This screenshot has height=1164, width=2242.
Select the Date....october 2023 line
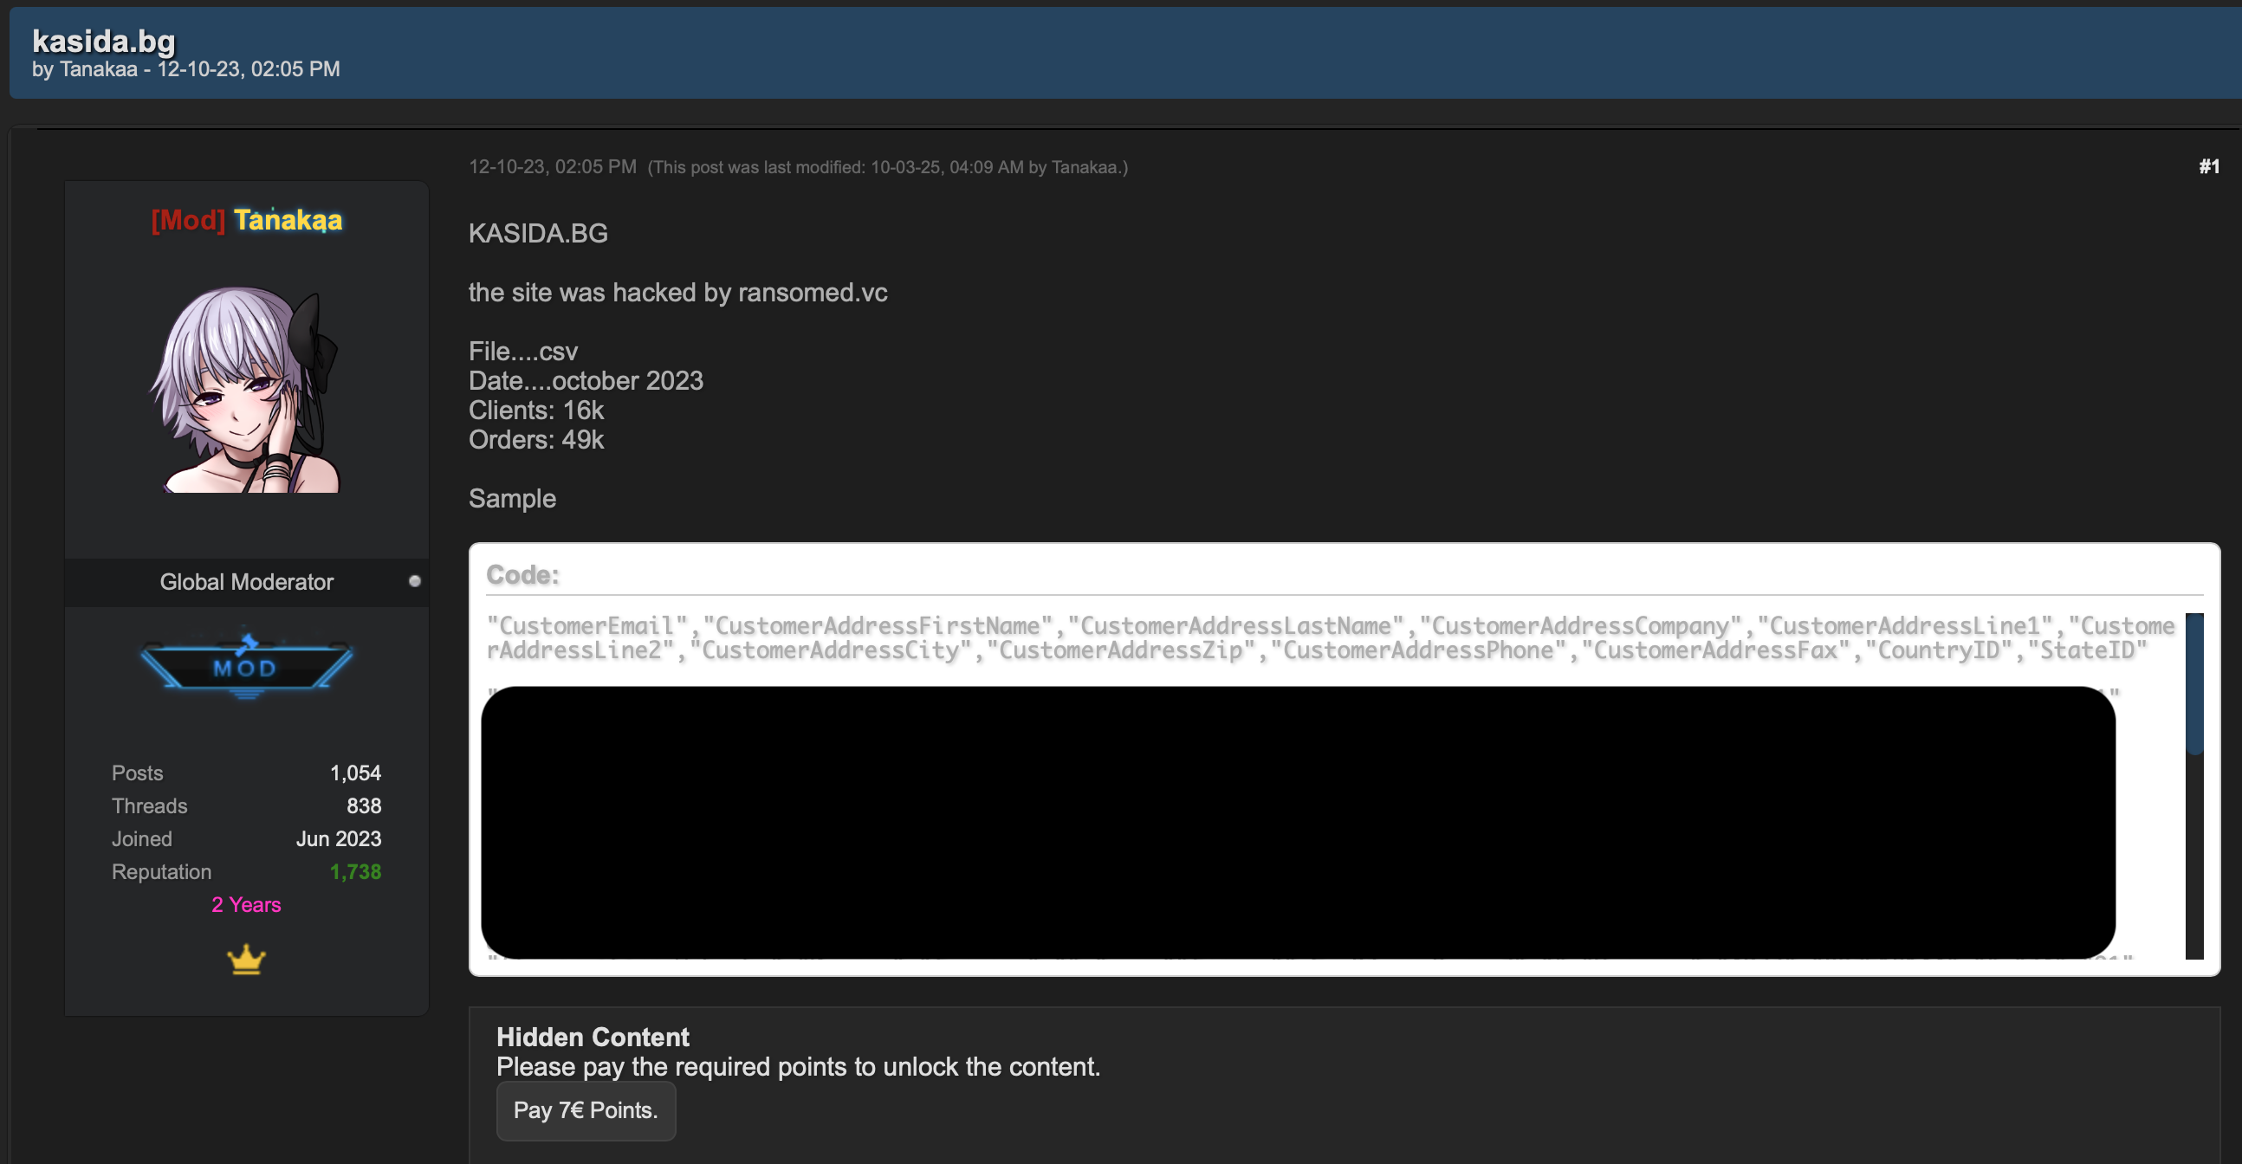coord(586,381)
